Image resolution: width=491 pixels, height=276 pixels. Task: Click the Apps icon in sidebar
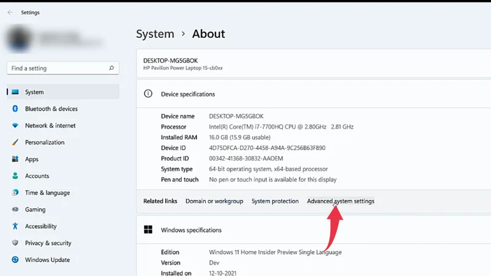(15, 159)
